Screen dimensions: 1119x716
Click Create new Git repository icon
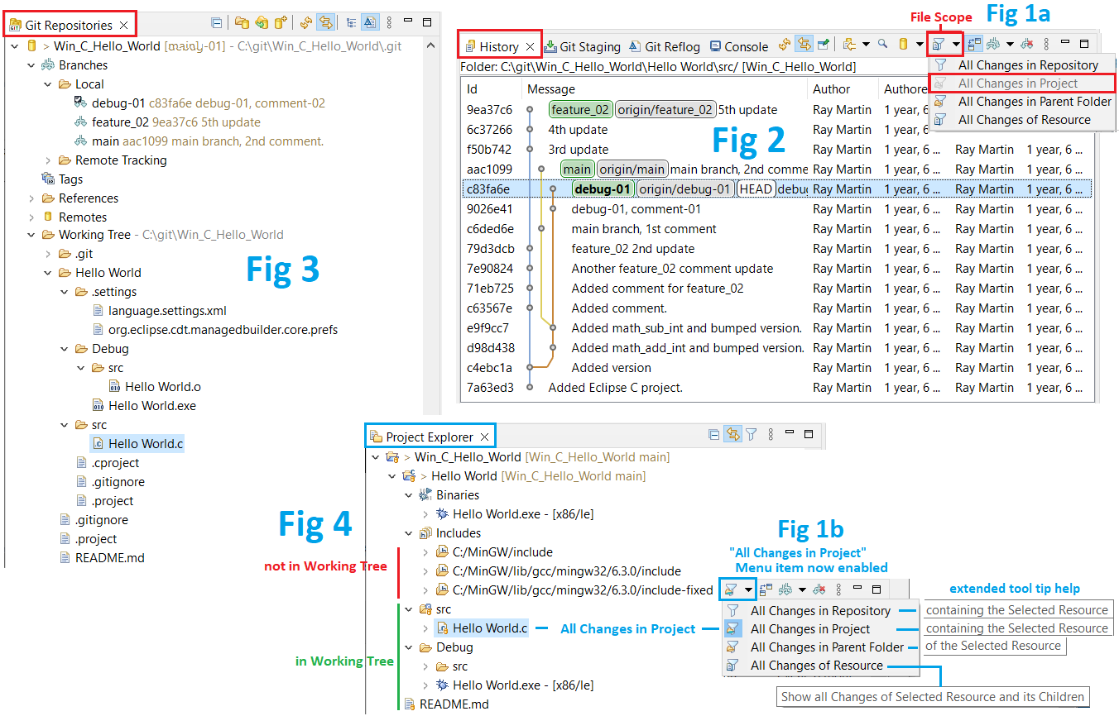(281, 22)
